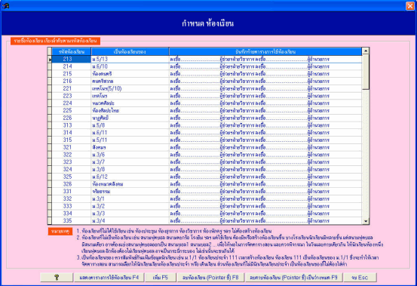Image resolution: width=417 pixels, height=286 pixels.
Task: Select room code cell 314
Action: click(x=72, y=133)
